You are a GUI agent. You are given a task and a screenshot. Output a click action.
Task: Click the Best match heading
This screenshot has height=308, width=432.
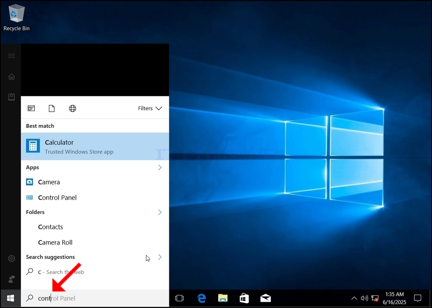point(40,126)
